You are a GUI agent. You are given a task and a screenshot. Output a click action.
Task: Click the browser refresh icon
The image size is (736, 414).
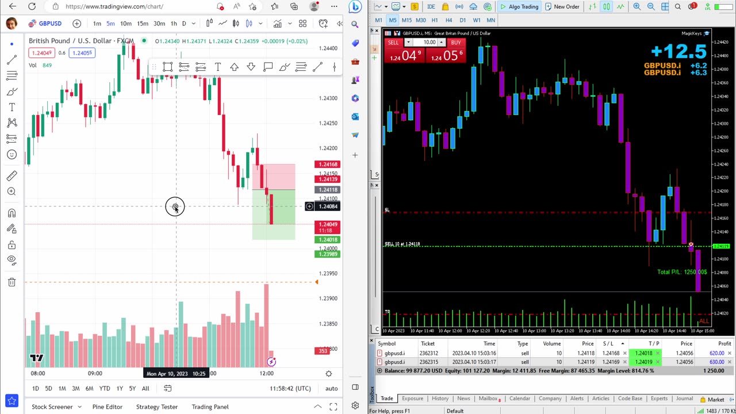coord(32,6)
